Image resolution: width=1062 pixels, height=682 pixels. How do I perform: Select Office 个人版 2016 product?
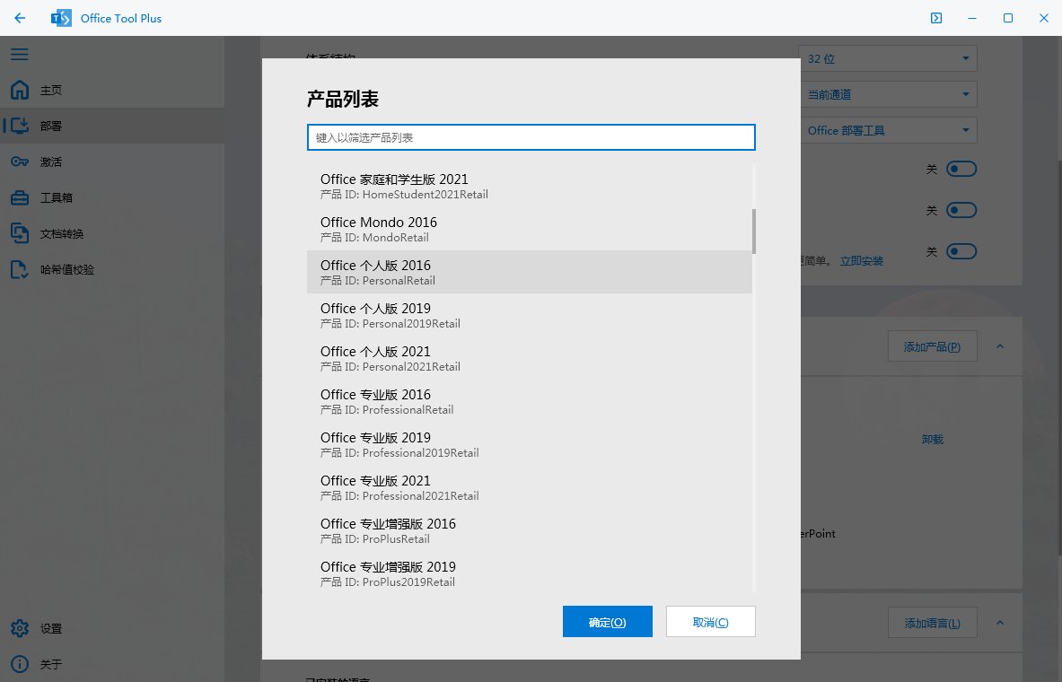point(530,272)
